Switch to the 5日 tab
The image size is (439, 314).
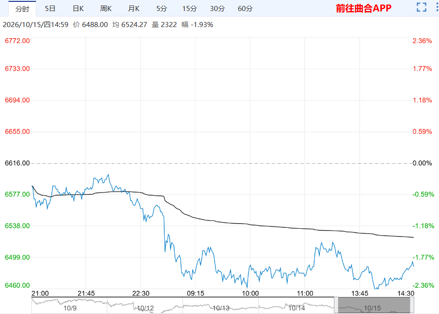[x=50, y=9]
